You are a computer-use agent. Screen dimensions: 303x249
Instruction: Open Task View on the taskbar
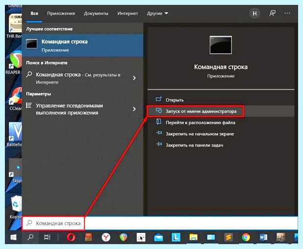(47, 237)
